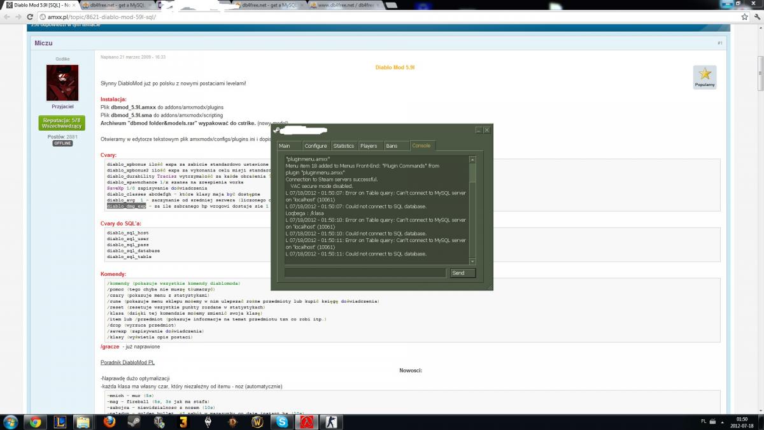Click the Reputacja: 578 reputation badge

pos(62,124)
